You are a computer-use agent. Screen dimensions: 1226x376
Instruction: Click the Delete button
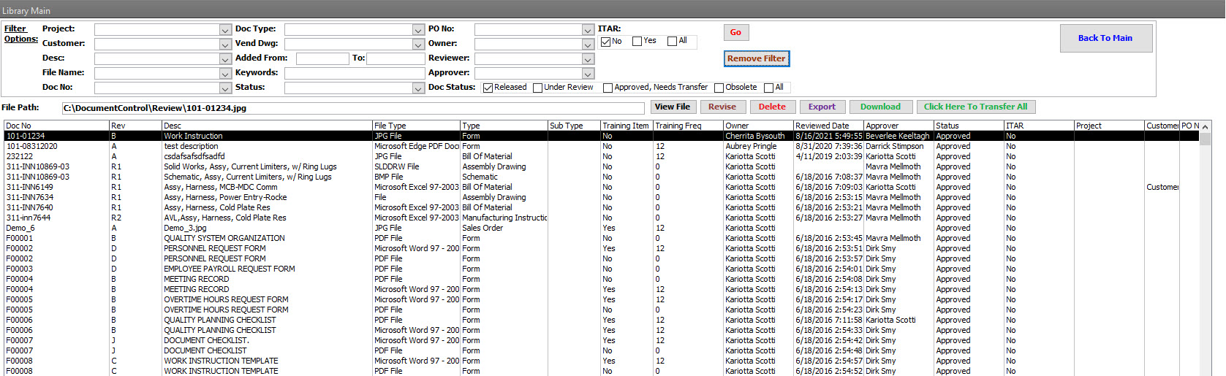click(772, 107)
